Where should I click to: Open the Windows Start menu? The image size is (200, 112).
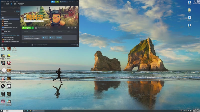pos(1,111)
